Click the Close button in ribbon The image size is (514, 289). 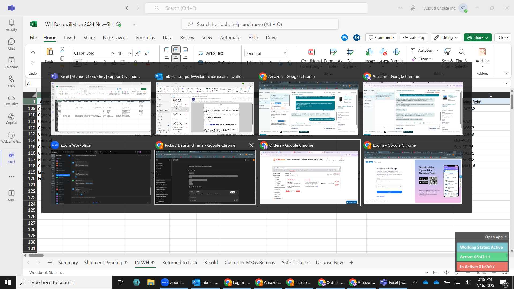pos(503,37)
